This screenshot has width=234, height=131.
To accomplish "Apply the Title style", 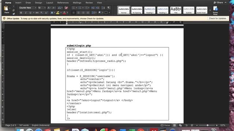I will [175, 10].
